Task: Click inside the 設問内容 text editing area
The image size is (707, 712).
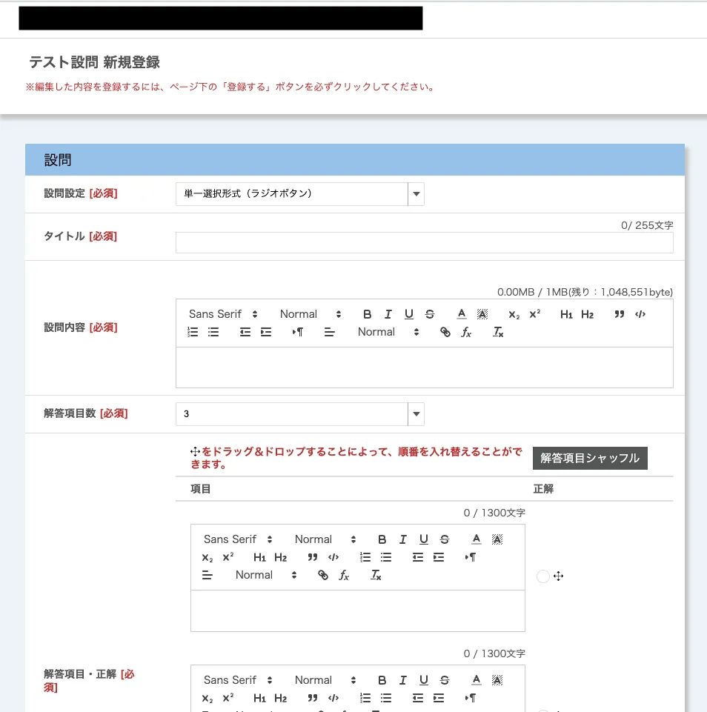Action: point(424,367)
